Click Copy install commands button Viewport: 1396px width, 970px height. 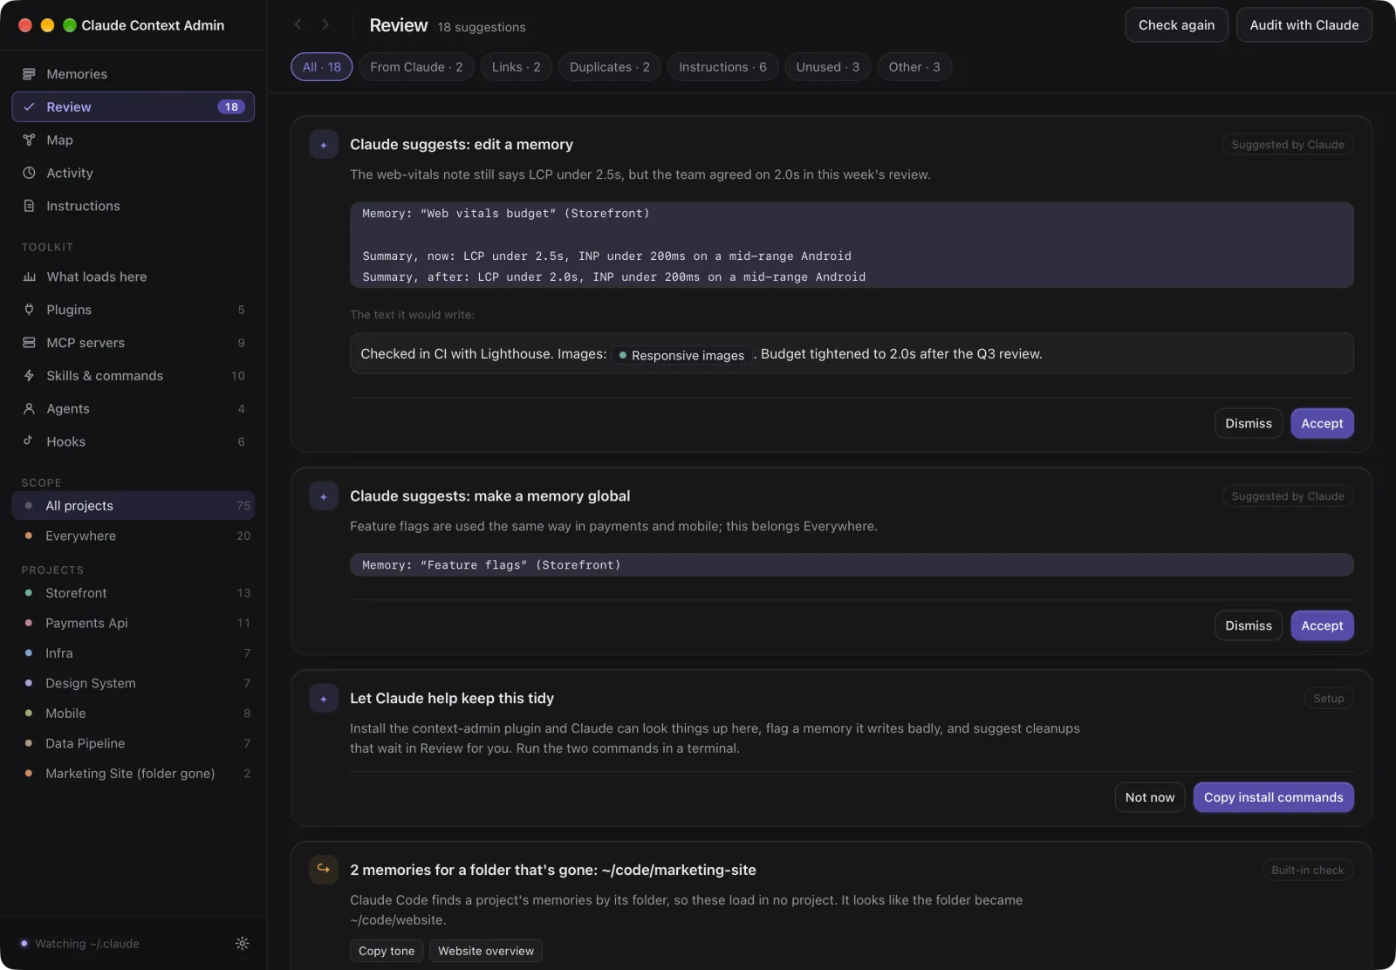[1273, 797]
